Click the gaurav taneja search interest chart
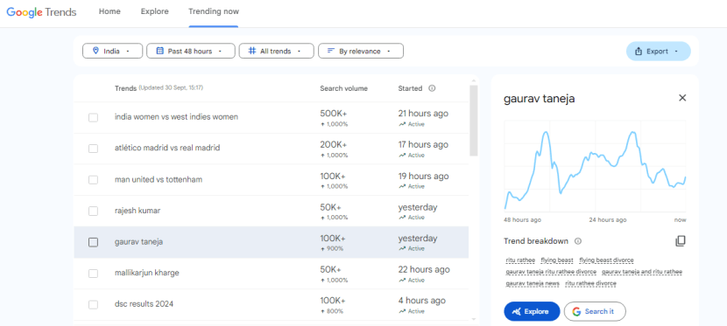Screen dimensions: 727x326 (x=596, y=166)
